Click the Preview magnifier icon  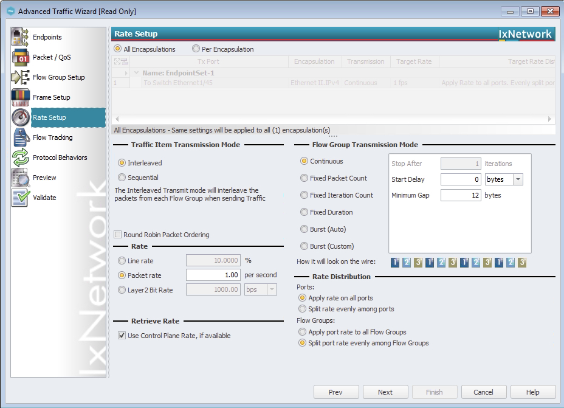click(x=21, y=178)
